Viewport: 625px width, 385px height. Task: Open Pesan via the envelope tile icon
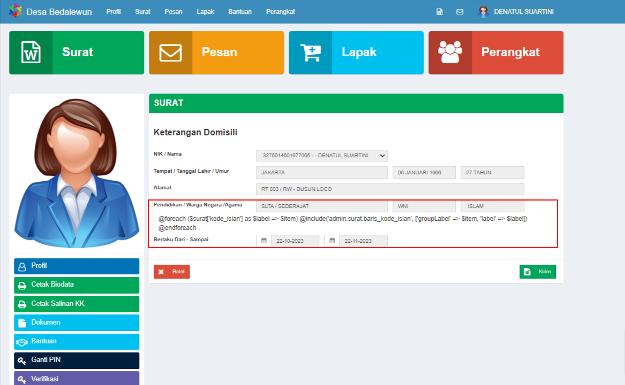click(x=170, y=52)
